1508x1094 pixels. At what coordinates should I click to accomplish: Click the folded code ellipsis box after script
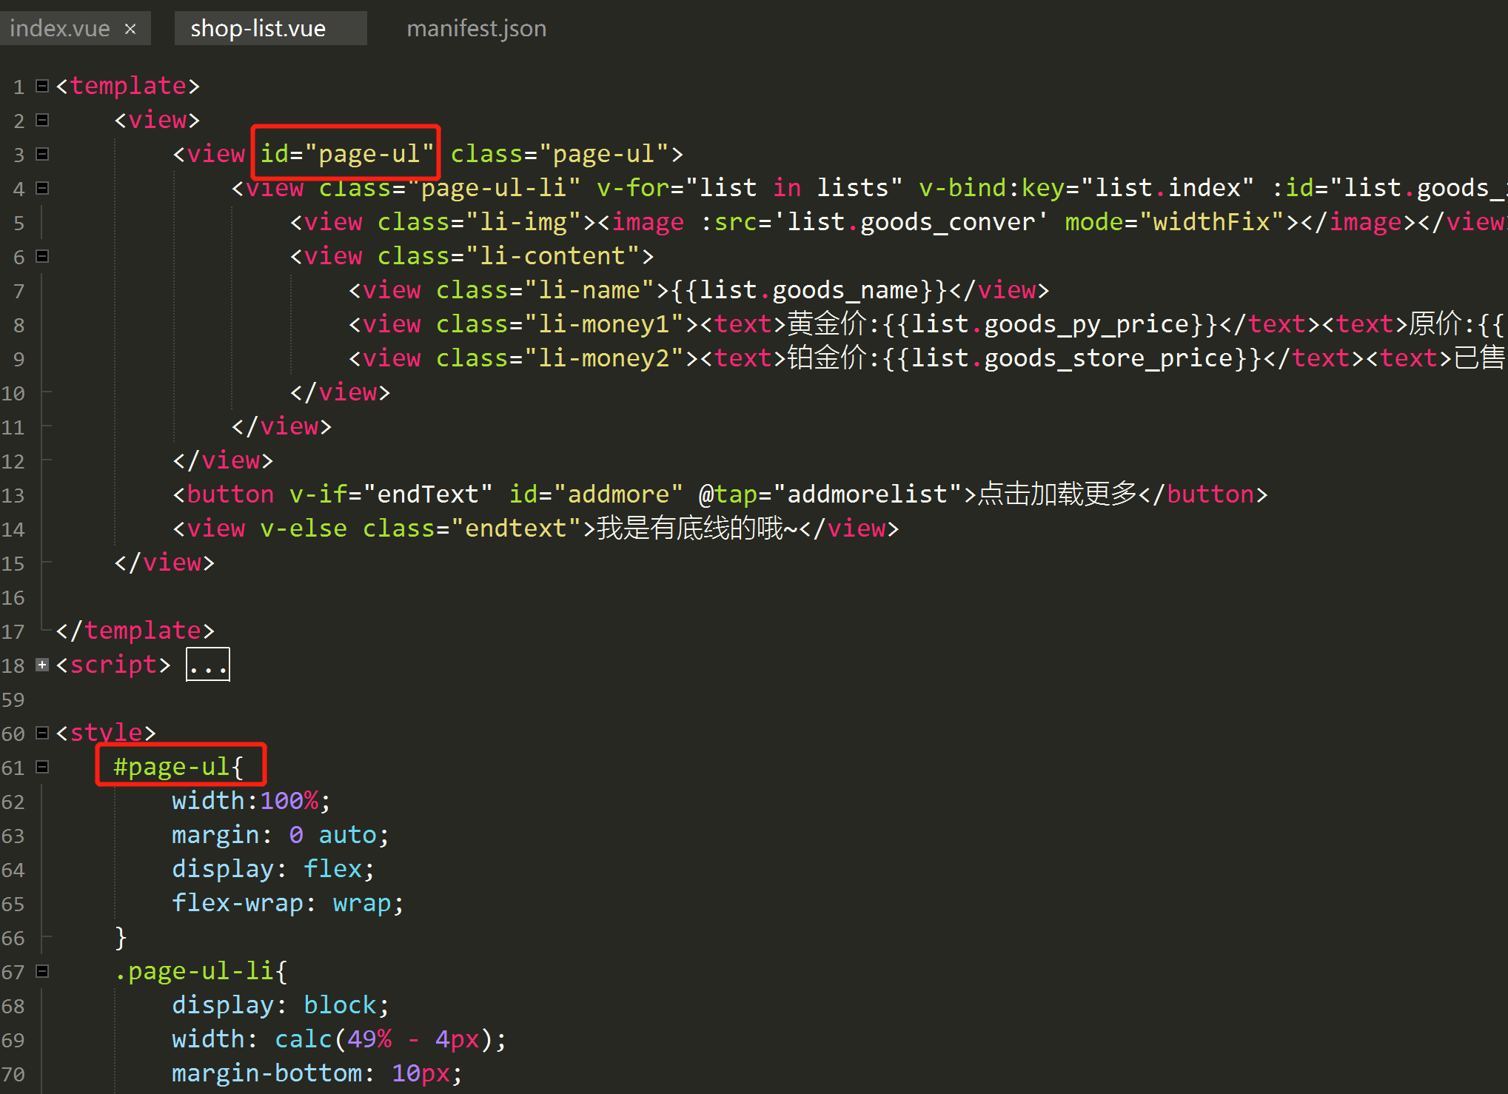[x=207, y=665]
